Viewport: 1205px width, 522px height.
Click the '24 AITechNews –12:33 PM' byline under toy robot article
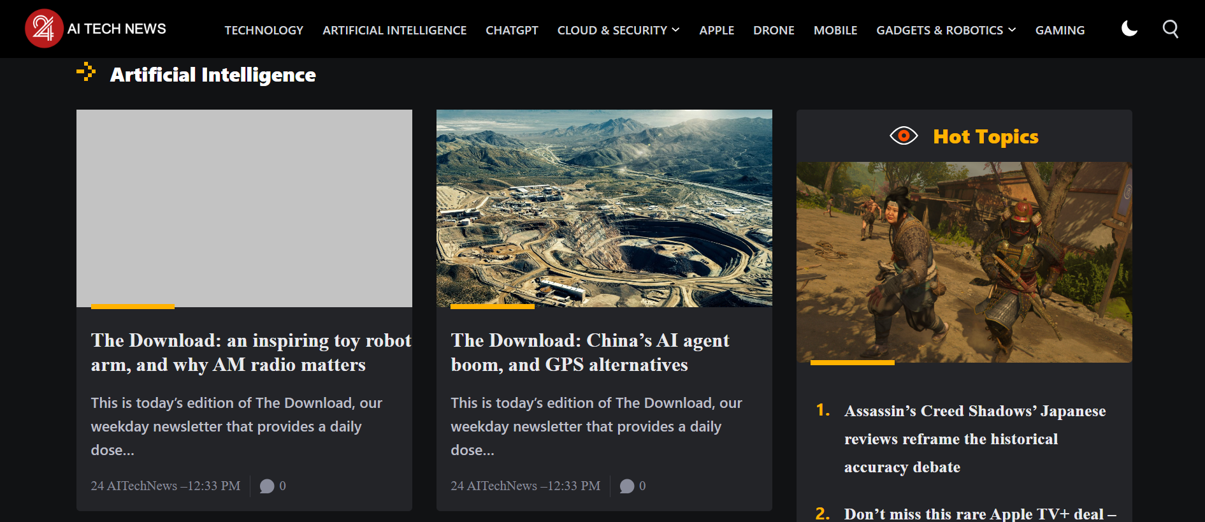point(166,486)
